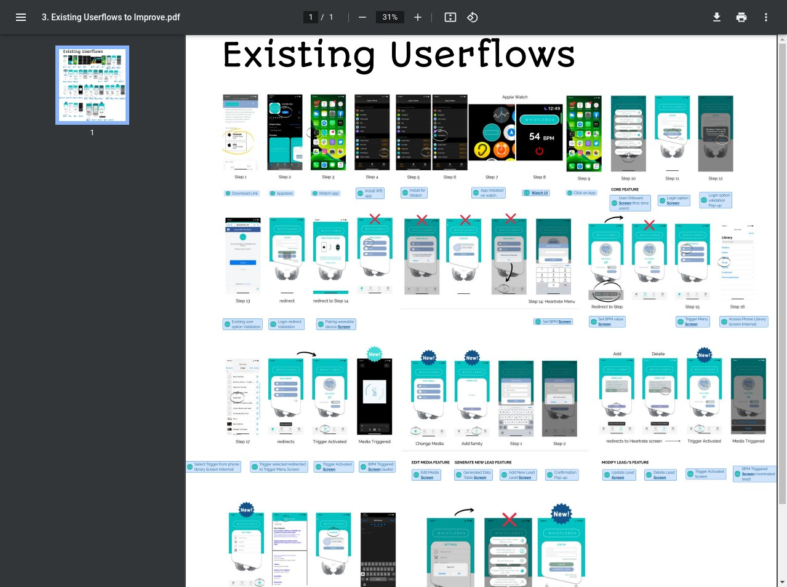Fit the page to the window
This screenshot has height=587, width=787.
pos(450,17)
